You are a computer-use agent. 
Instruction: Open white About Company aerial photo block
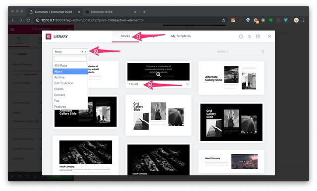click(86, 155)
